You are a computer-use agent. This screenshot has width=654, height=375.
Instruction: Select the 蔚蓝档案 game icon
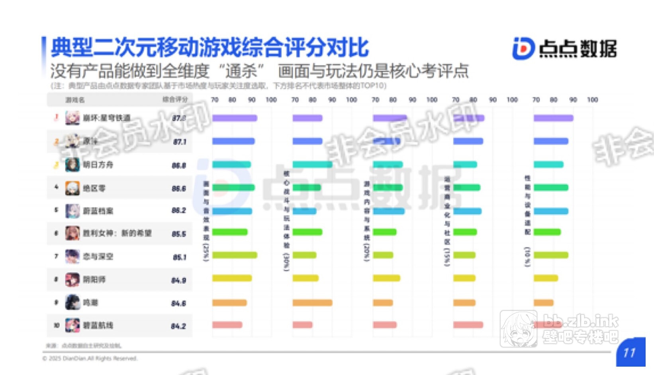click(72, 211)
